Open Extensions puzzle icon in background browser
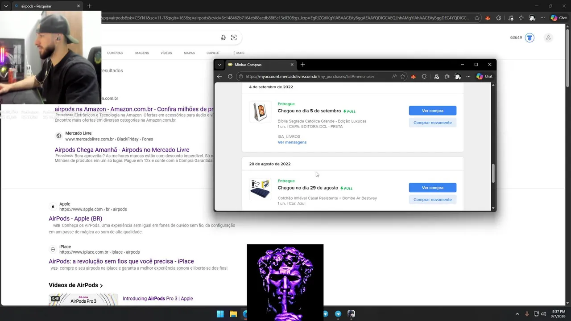Image resolution: width=571 pixels, height=321 pixels. [498, 18]
